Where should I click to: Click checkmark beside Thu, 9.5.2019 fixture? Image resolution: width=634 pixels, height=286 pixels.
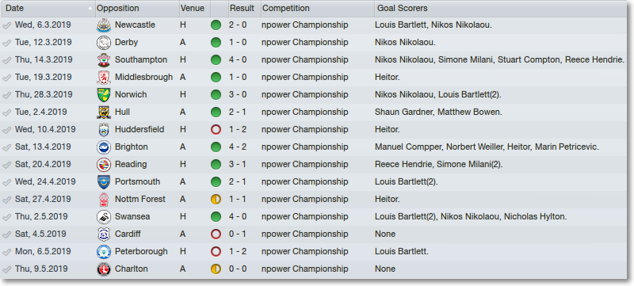point(7,269)
